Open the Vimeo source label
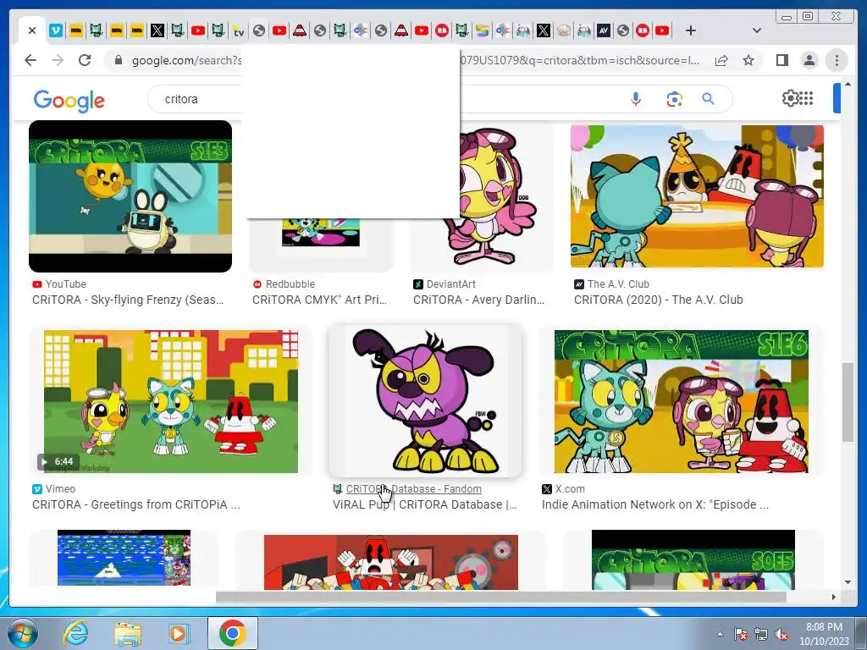The width and height of the screenshot is (867, 650). coord(54,489)
